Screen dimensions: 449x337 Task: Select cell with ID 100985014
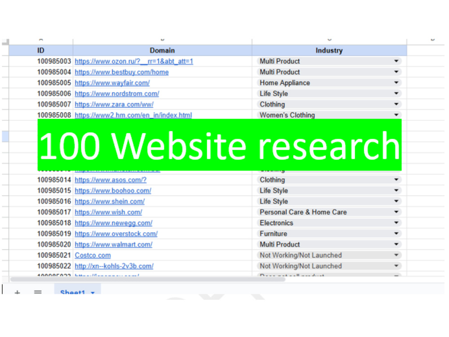(x=41, y=180)
